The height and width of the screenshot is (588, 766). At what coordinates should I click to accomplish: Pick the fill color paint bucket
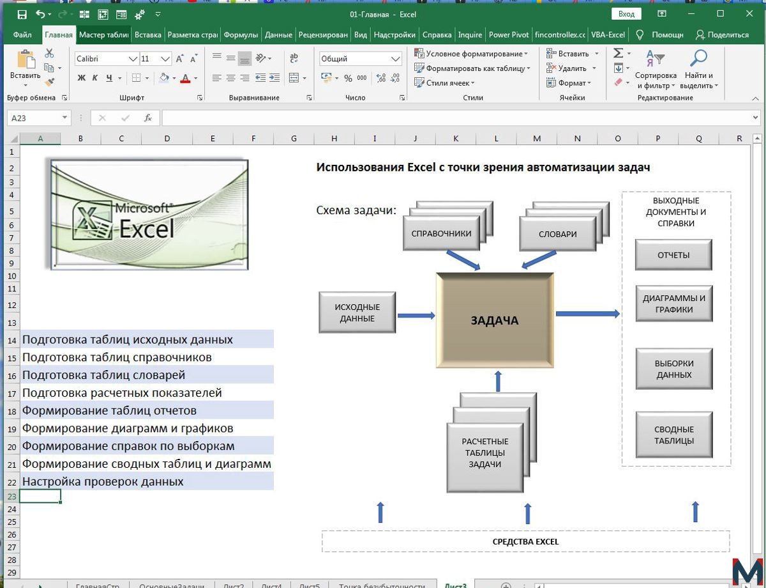(164, 78)
